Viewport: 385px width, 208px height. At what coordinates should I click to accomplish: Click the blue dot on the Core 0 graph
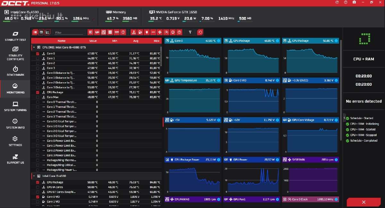219,41
